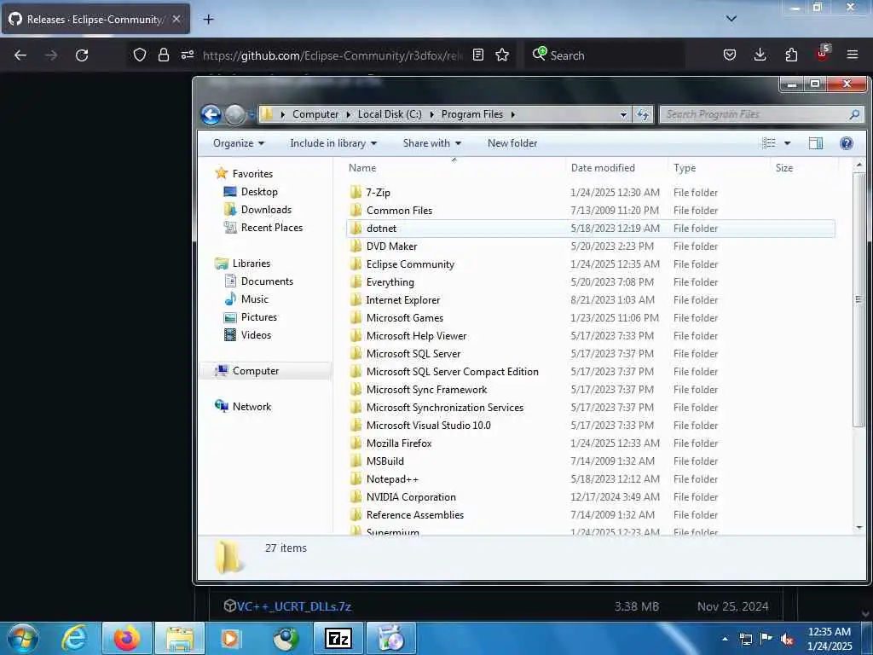Click Computer in Explorer breadcrumb

click(x=315, y=114)
